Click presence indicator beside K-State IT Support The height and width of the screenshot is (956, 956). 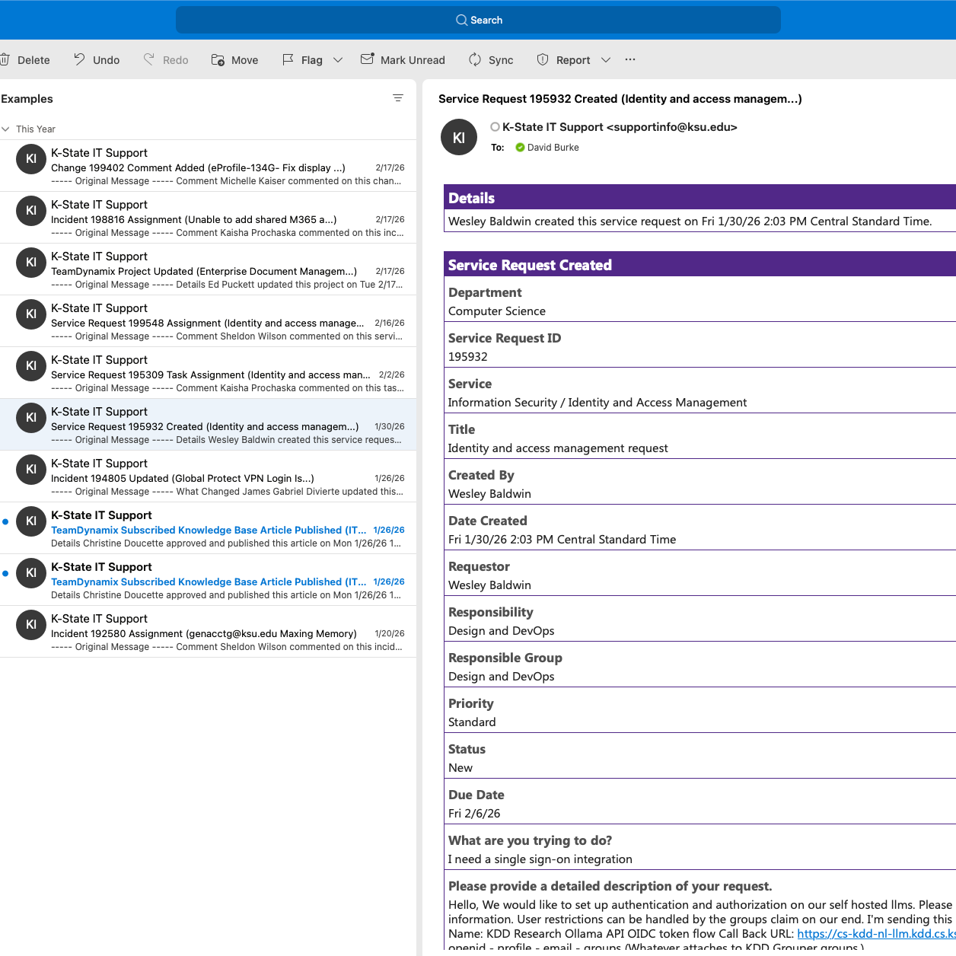pyautogui.click(x=495, y=127)
